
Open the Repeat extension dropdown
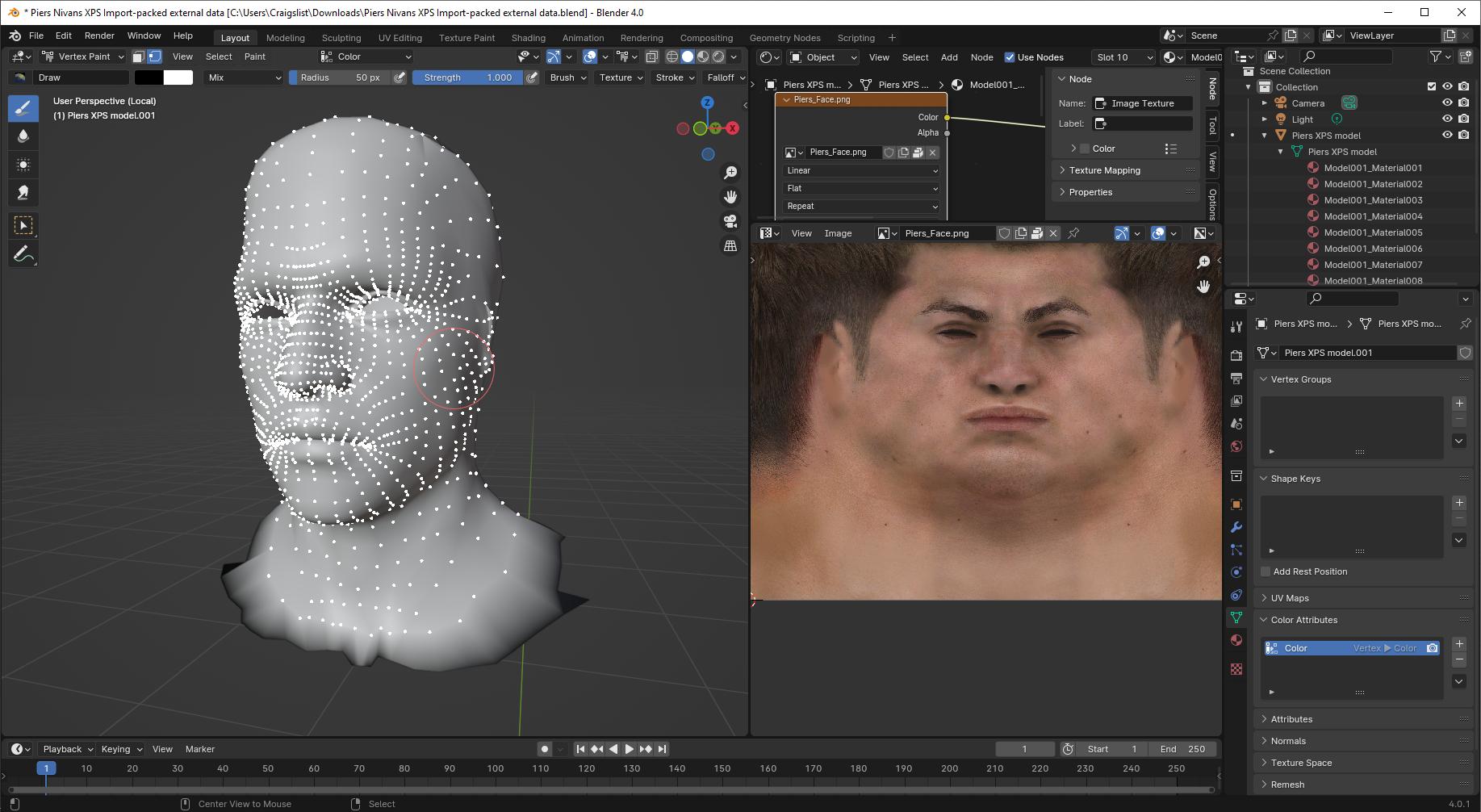tap(861, 206)
